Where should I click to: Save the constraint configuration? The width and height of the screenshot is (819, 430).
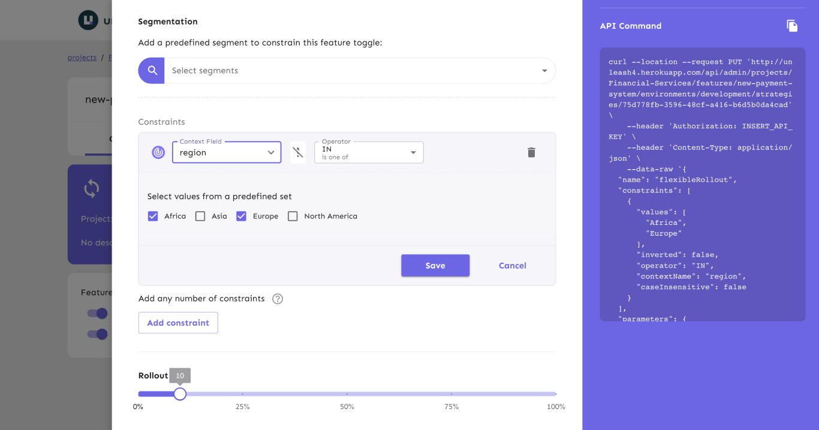click(x=435, y=265)
